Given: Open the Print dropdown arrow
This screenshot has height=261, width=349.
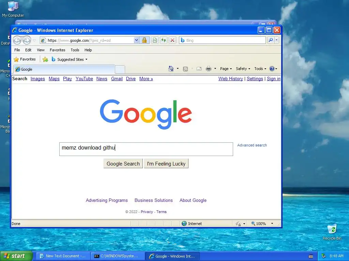Looking at the screenshot, I should coord(215,69).
